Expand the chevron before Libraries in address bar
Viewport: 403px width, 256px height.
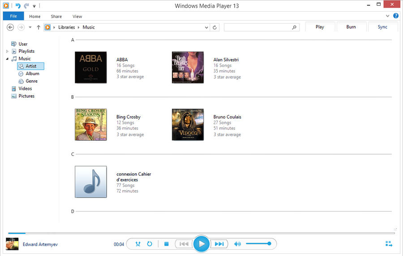(x=54, y=27)
